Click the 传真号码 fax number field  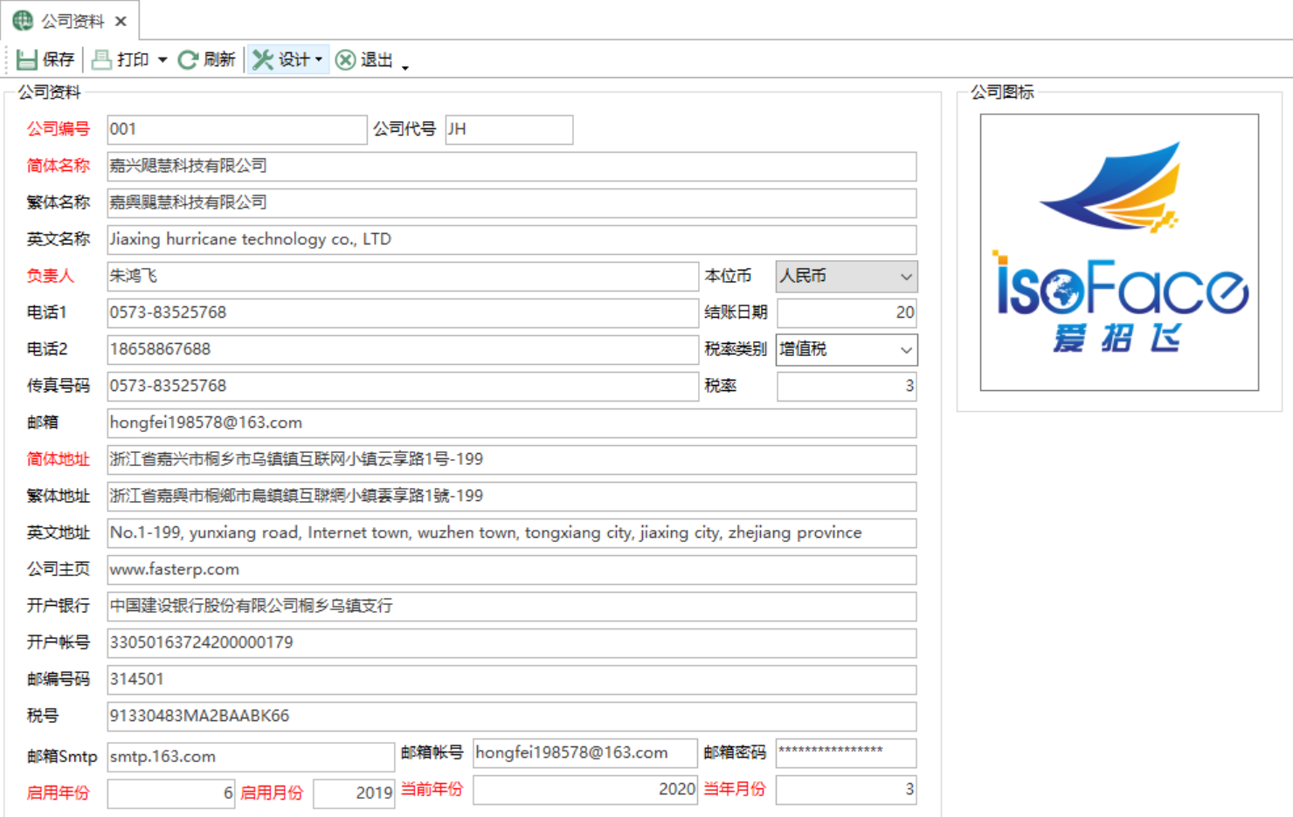coord(403,386)
